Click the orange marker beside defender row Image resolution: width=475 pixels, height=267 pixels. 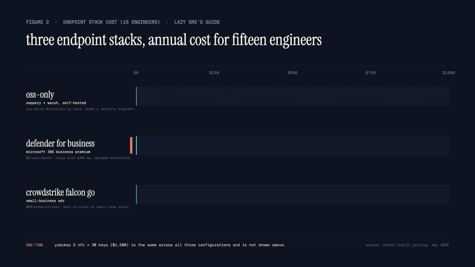(131, 145)
